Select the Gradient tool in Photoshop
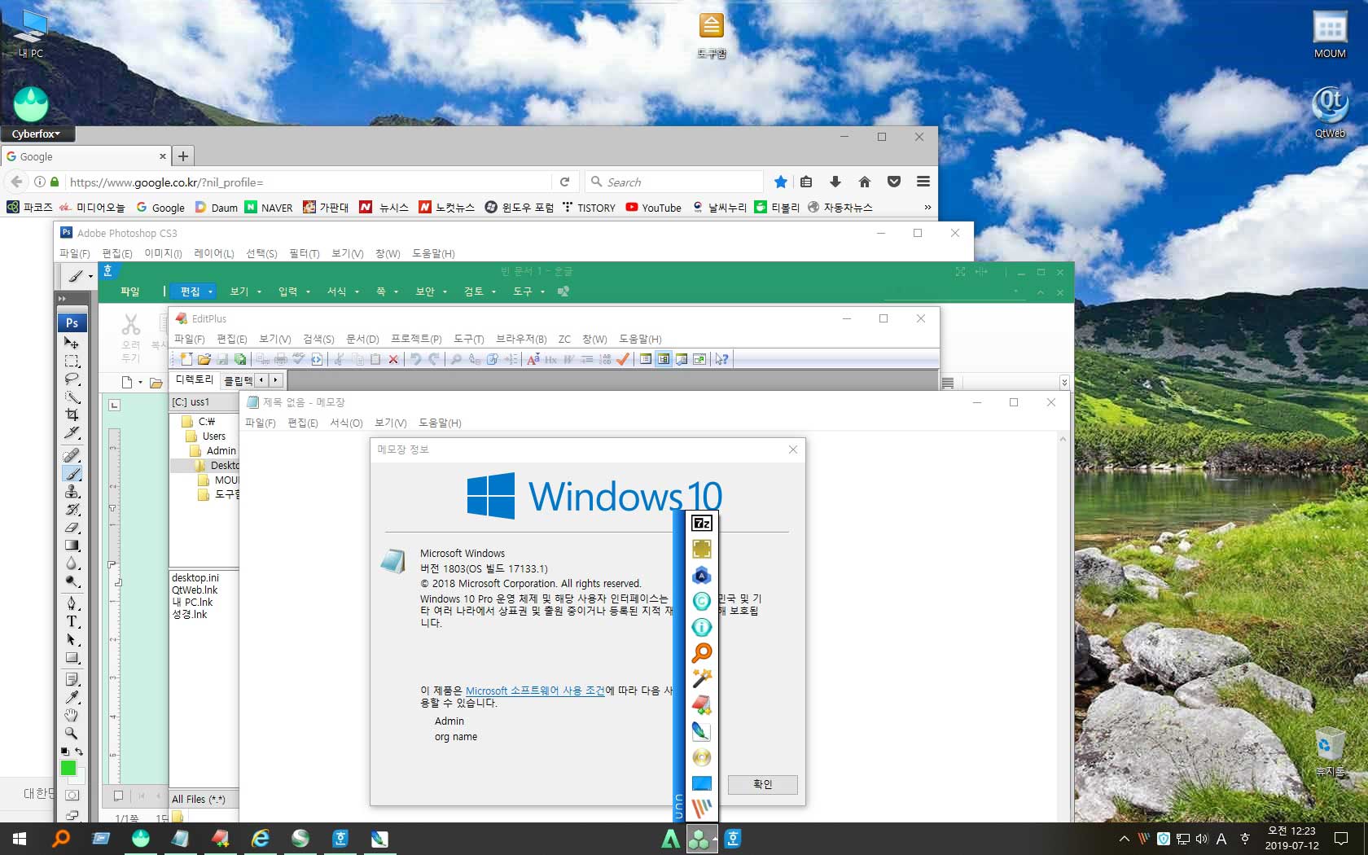1368x855 pixels. coord(72,546)
